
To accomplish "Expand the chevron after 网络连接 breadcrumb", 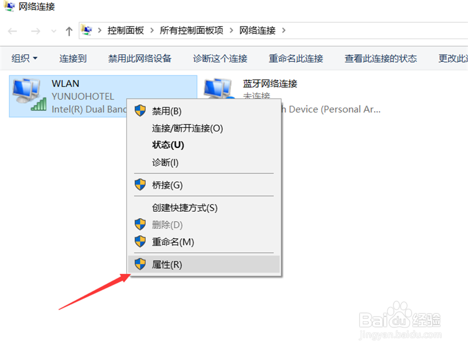I will click(x=284, y=30).
